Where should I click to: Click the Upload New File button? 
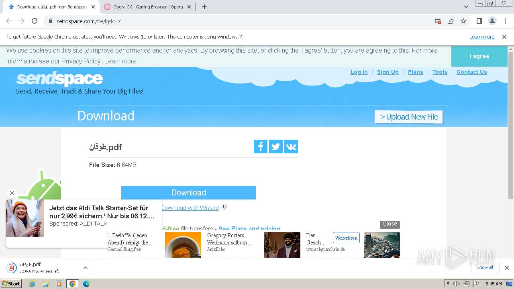click(x=409, y=117)
